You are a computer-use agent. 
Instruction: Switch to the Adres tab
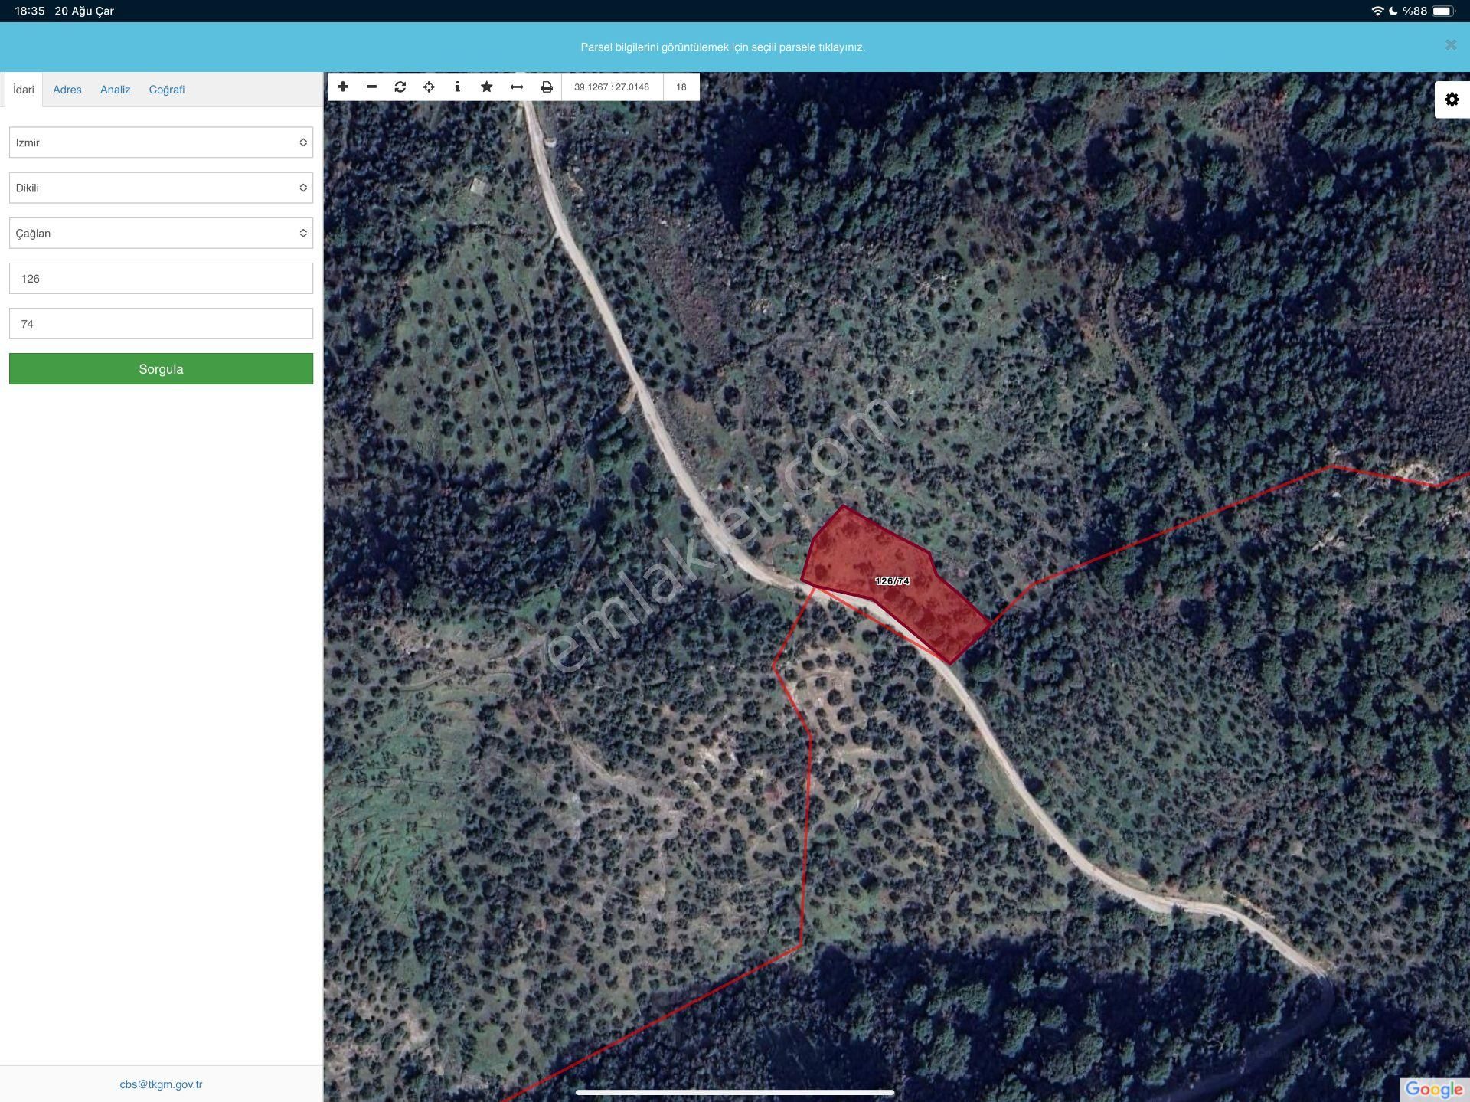[x=67, y=90]
